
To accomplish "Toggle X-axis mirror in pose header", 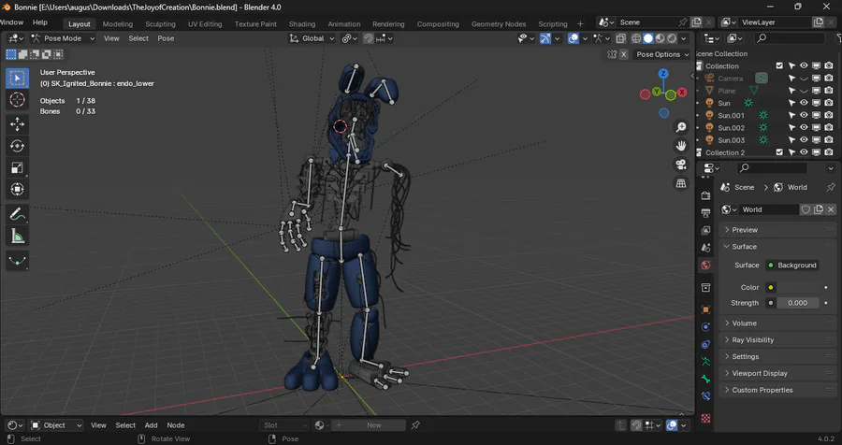I will pos(623,54).
